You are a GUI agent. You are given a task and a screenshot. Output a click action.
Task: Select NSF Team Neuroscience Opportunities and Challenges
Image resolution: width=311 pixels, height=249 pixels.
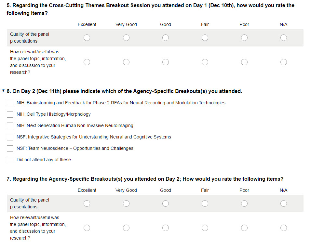10,149
